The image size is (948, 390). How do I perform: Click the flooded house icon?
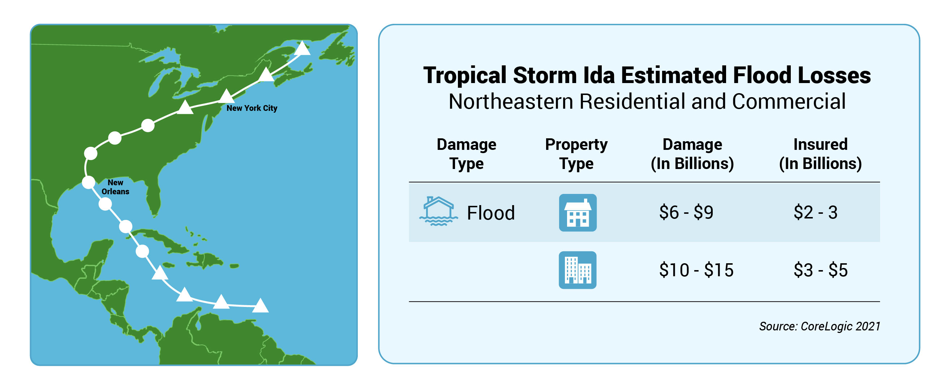coord(438,211)
